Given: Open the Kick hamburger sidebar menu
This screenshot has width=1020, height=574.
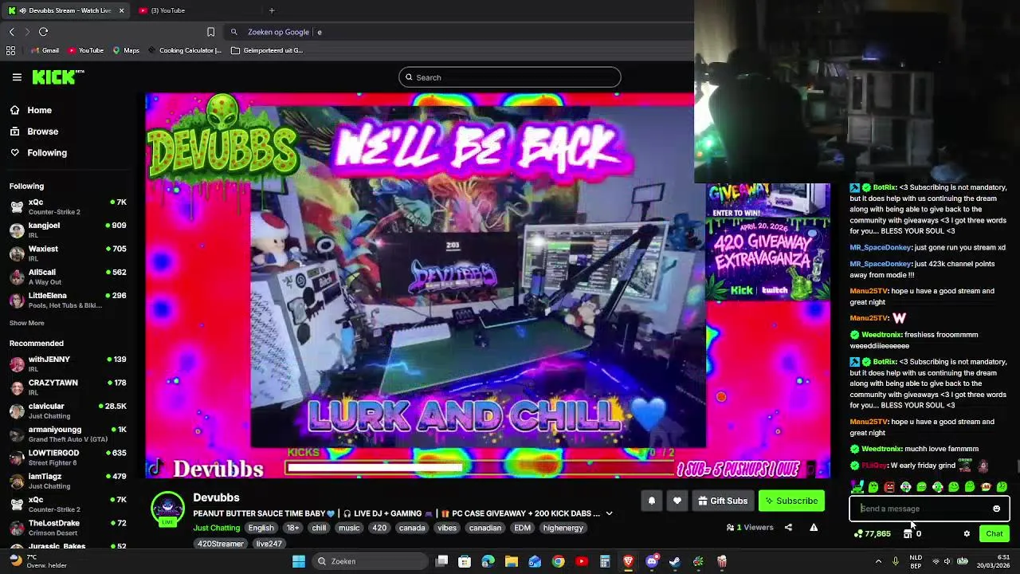Looking at the screenshot, I should (17, 77).
